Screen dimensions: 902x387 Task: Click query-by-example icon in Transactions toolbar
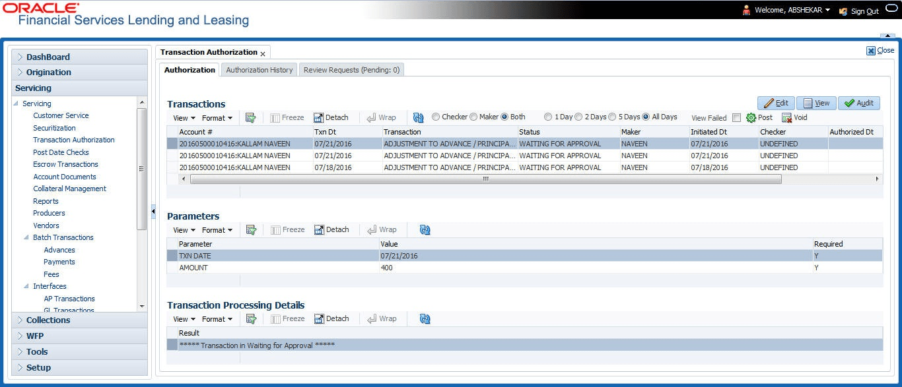pyautogui.click(x=250, y=117)
